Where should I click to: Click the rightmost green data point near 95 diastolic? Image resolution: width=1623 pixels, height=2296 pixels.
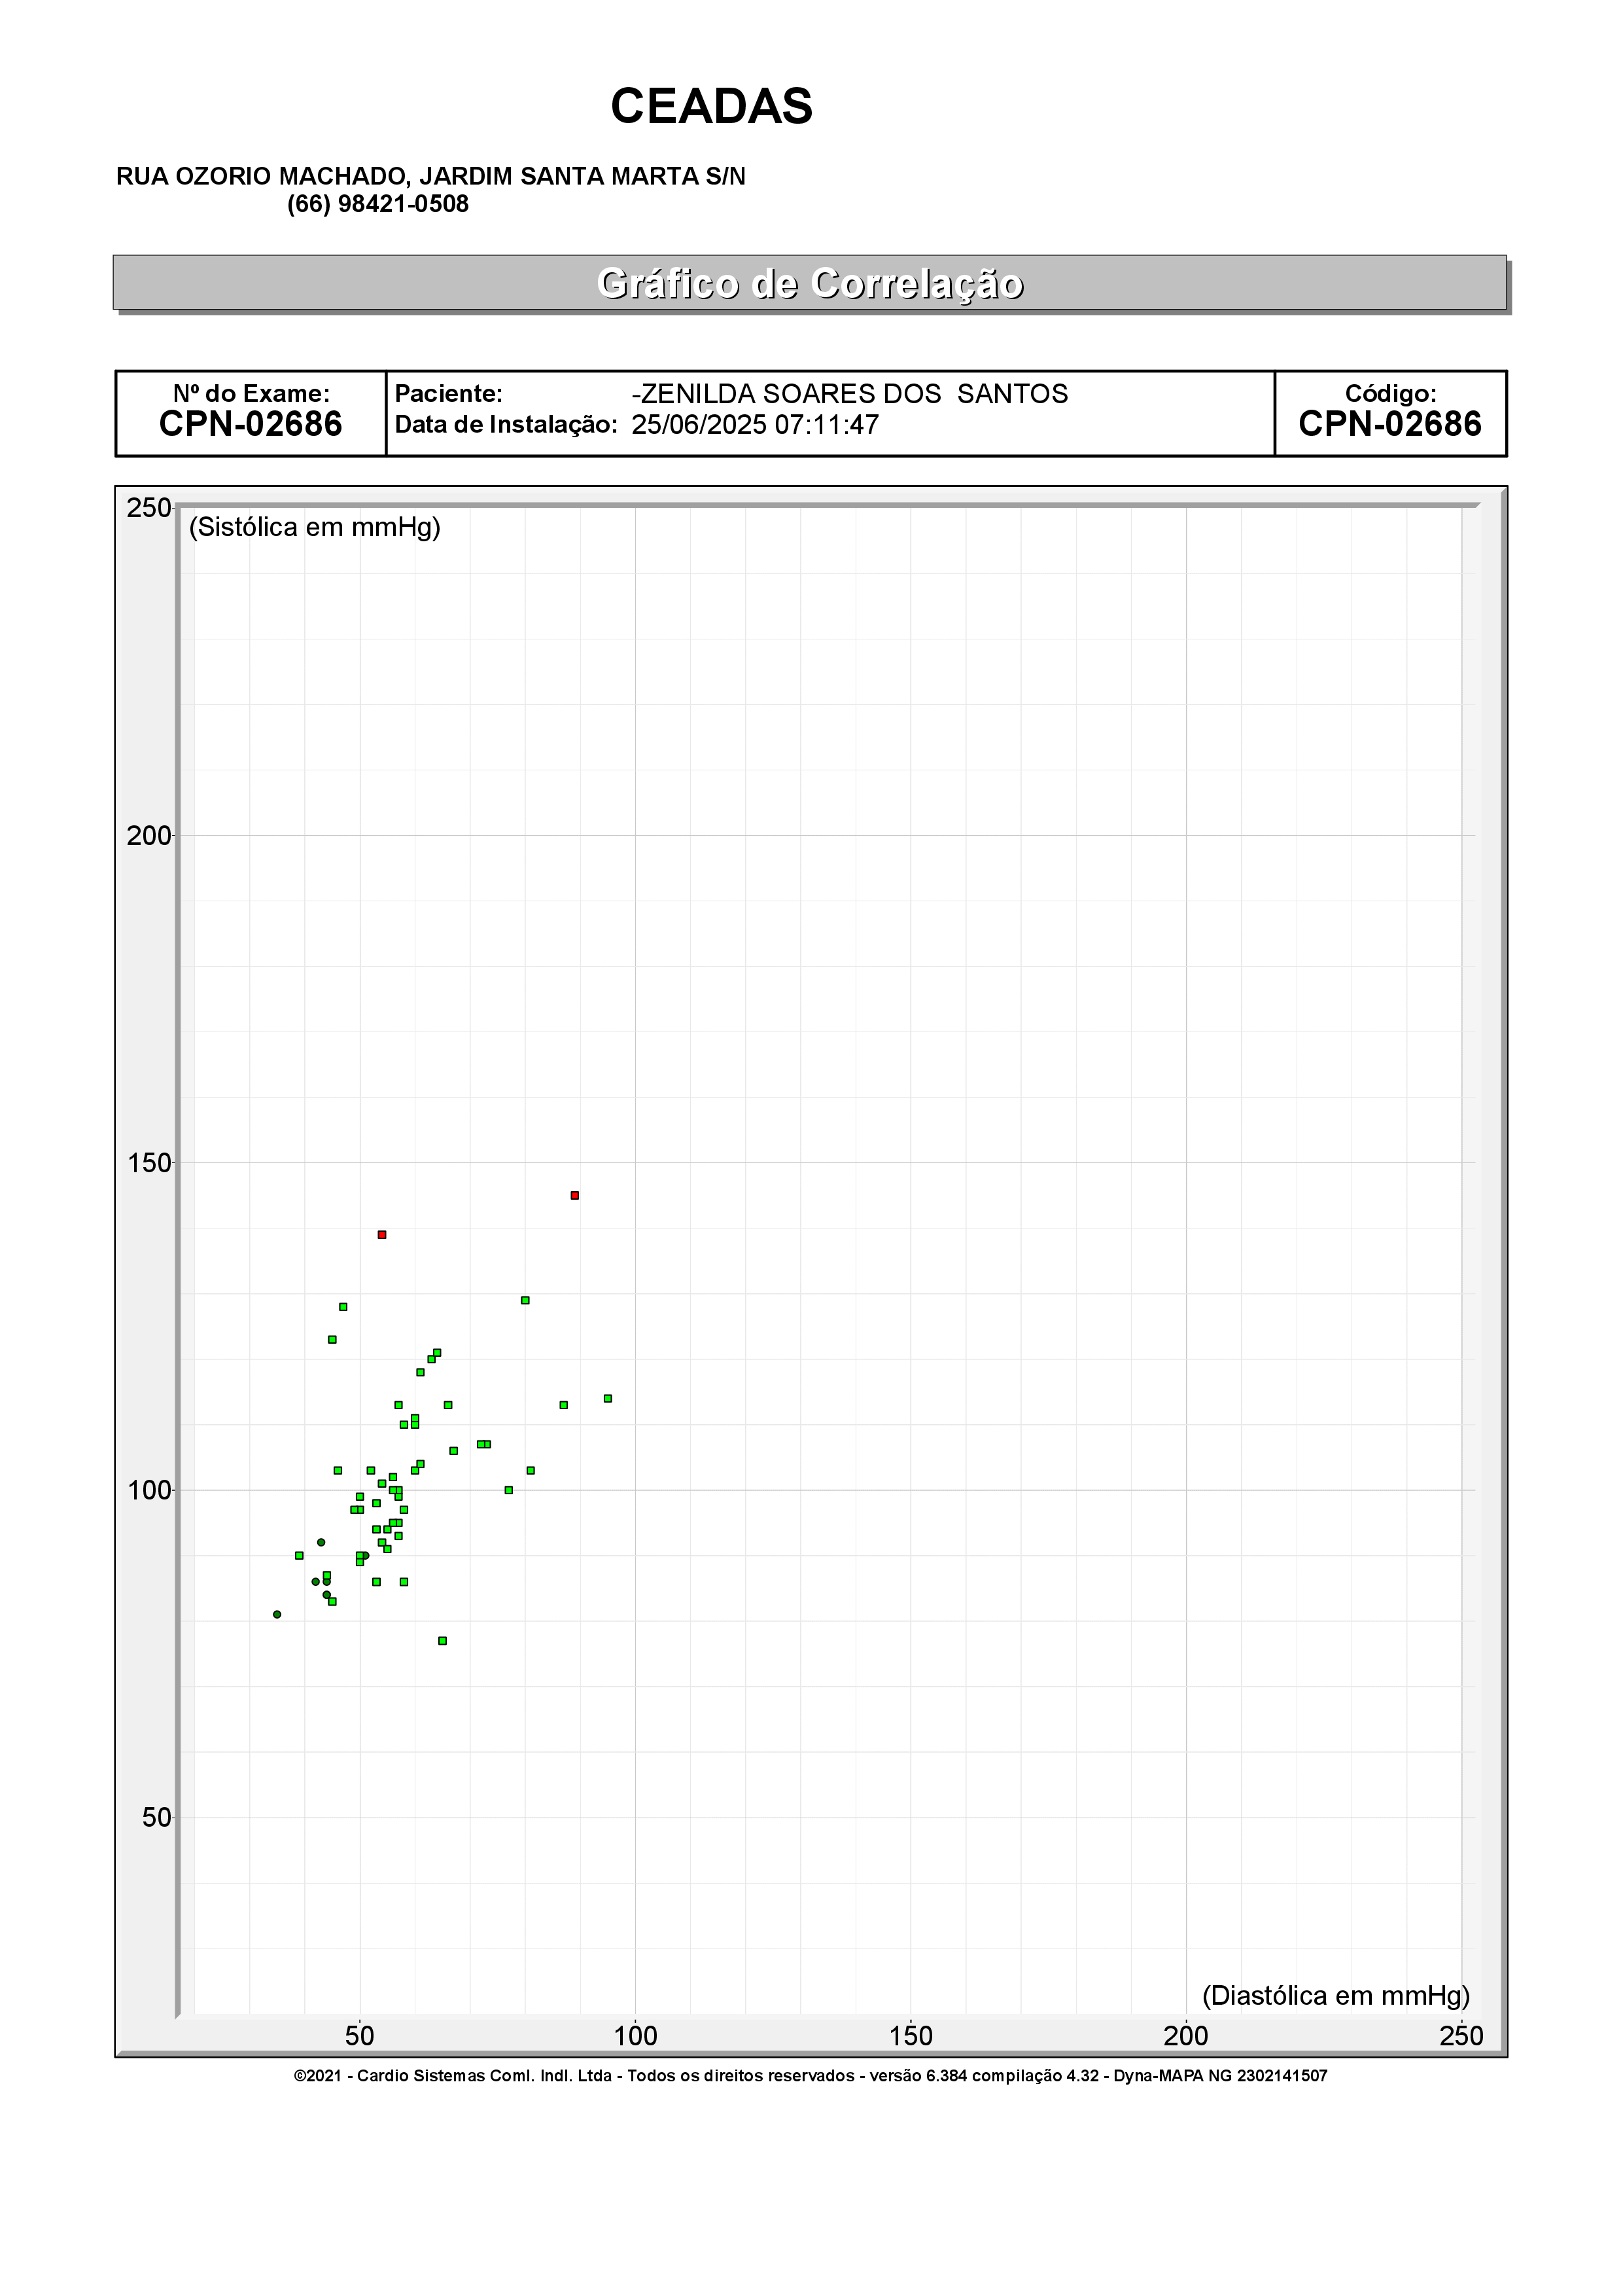pos(608,1398)
